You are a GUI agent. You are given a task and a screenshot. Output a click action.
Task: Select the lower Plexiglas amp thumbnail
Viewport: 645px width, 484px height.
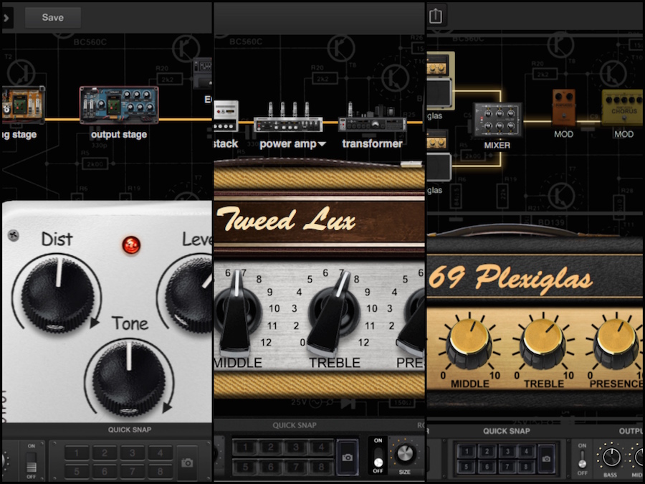(x=440, y=156)
